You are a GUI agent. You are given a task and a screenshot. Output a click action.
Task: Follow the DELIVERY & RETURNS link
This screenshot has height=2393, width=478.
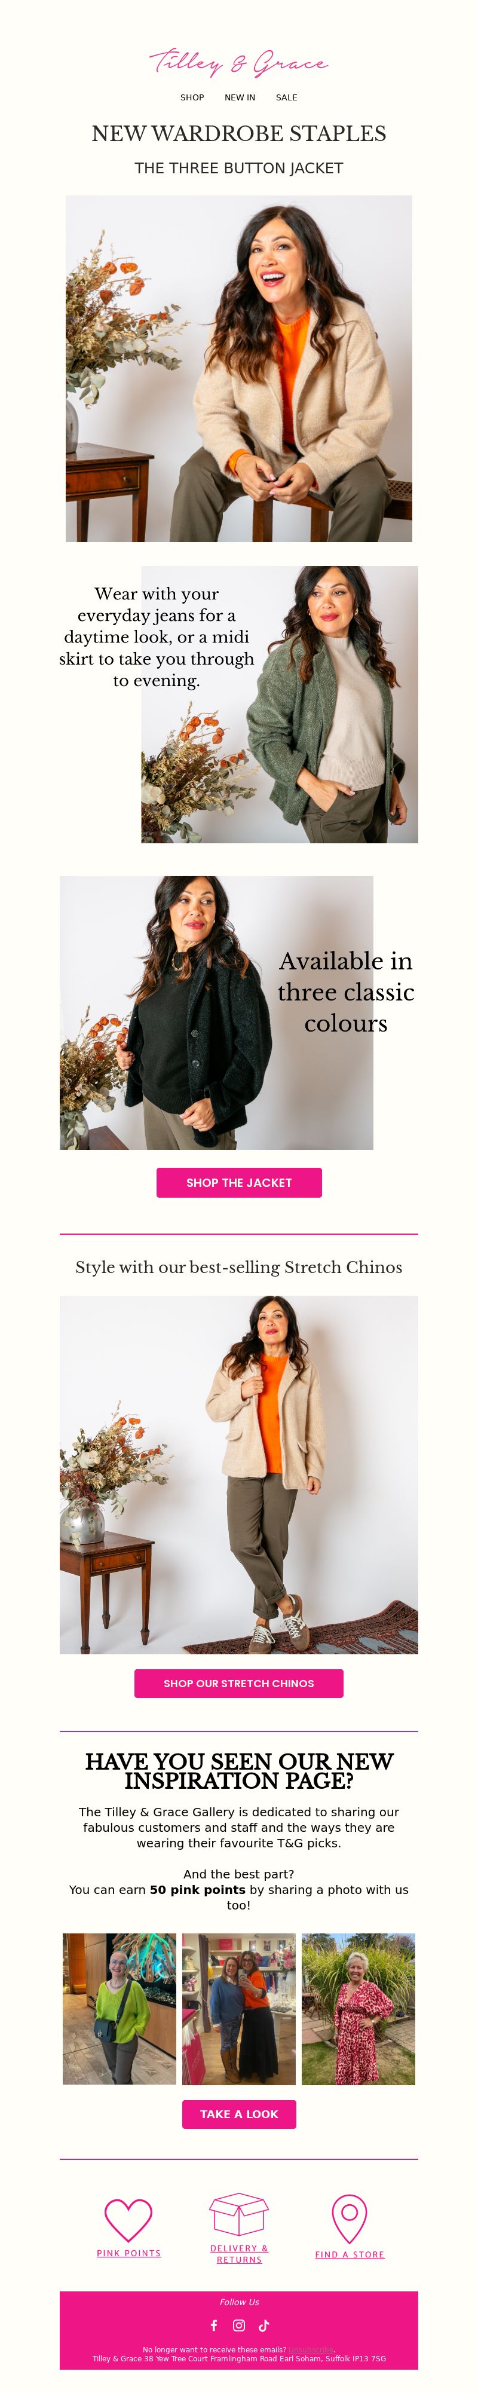pyautogui.click(x=238, y=2254)
